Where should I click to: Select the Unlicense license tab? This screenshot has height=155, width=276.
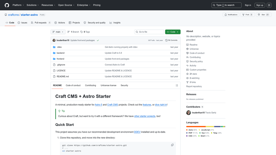coord(108,85)
